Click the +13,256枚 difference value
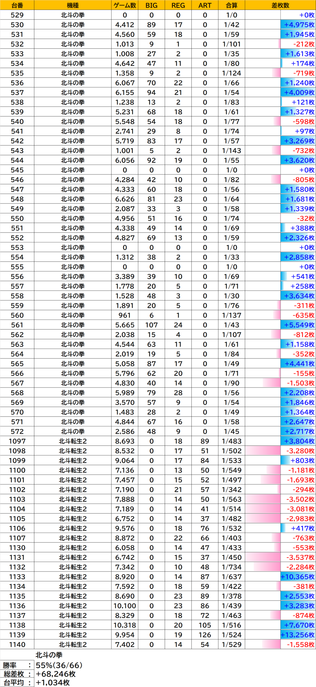This screenshot has height=687, width=316. pyautogui.click(x=298, y=635)
